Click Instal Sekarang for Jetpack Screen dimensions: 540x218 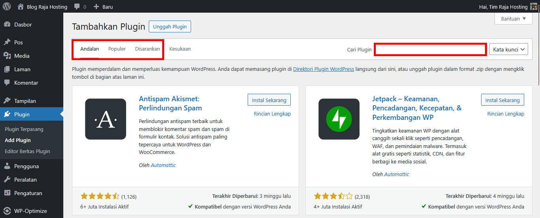(x=502, y=100)
